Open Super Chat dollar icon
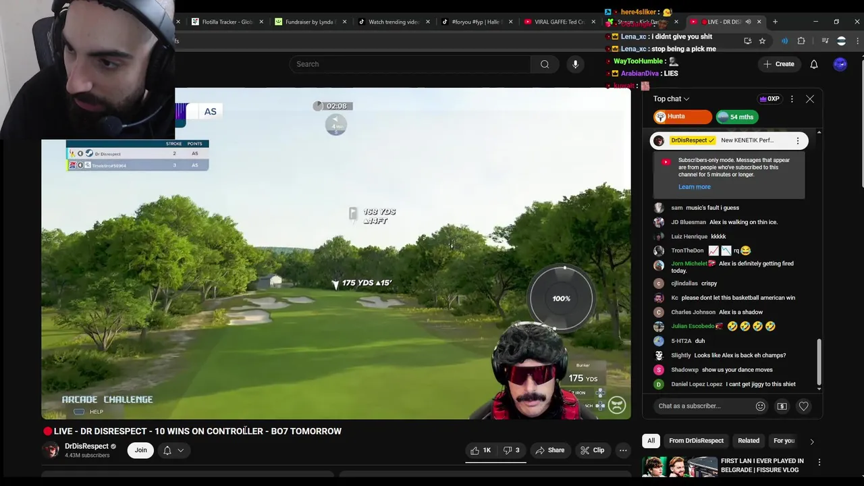Viewport: 864px width, 486px height. coord(782,406)
